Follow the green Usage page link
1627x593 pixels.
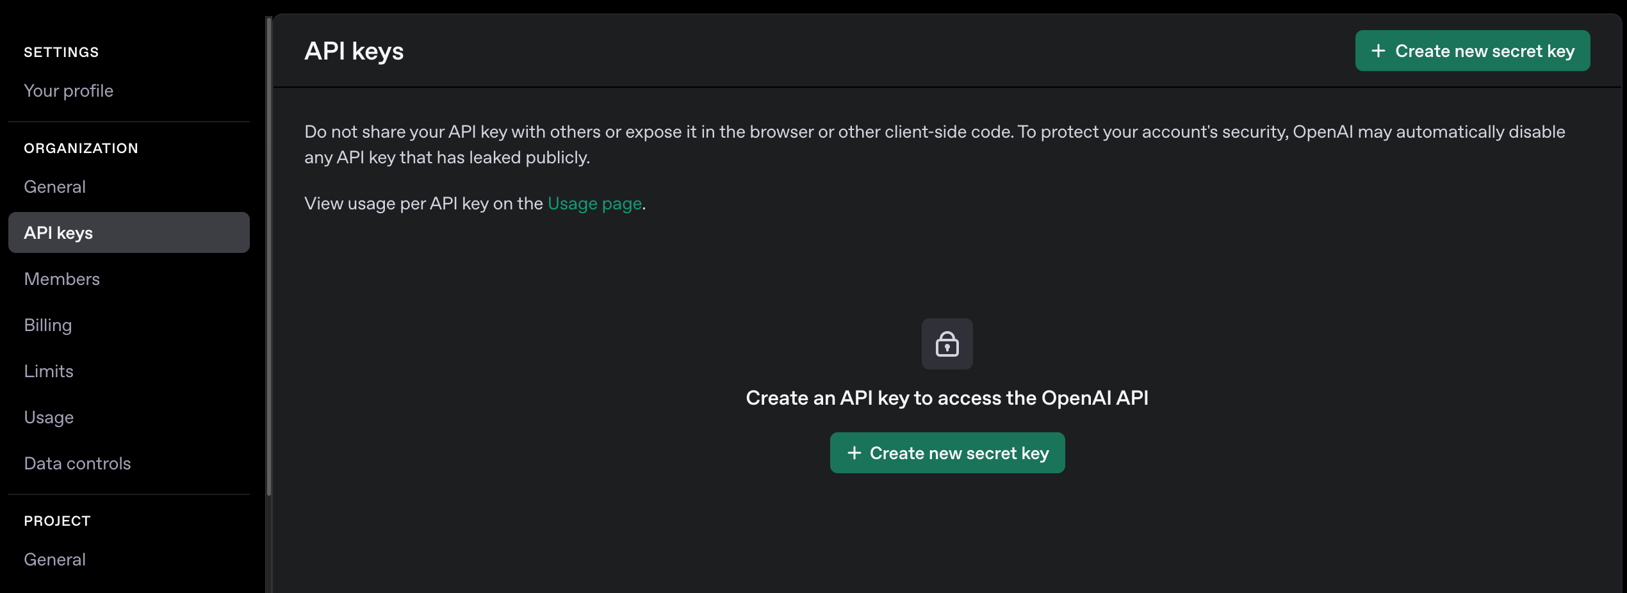click(x=594, y=204)
